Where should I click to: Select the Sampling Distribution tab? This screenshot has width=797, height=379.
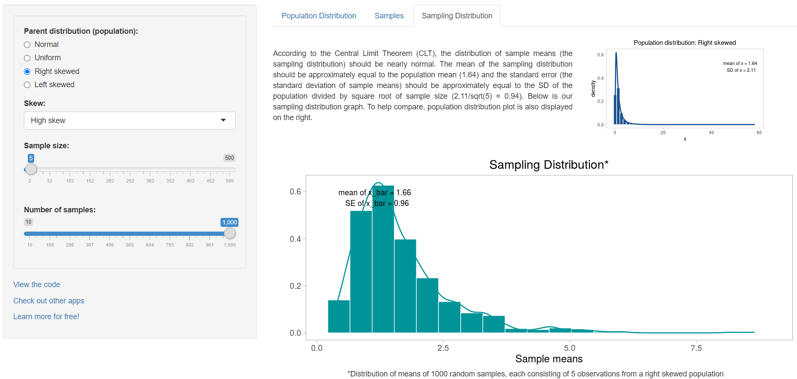pos(457,16)
